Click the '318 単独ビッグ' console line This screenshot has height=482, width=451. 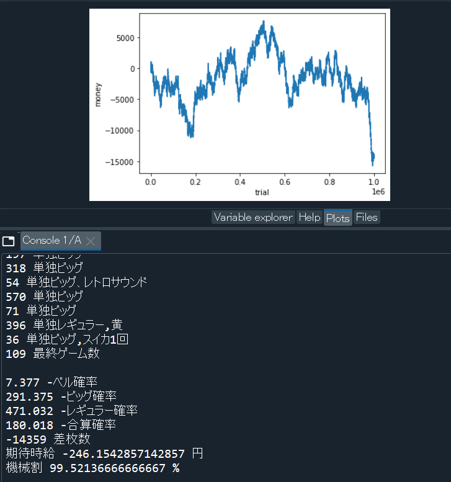pyautogui.click(x=44, y=268)
